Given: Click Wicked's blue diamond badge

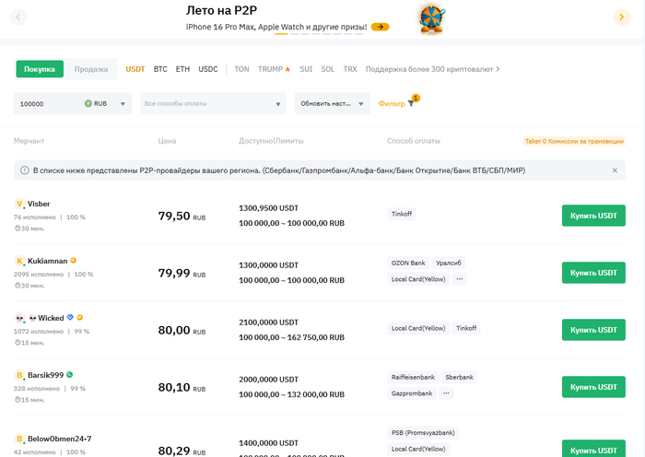Looking at the screenshot, I should (70, 318).
